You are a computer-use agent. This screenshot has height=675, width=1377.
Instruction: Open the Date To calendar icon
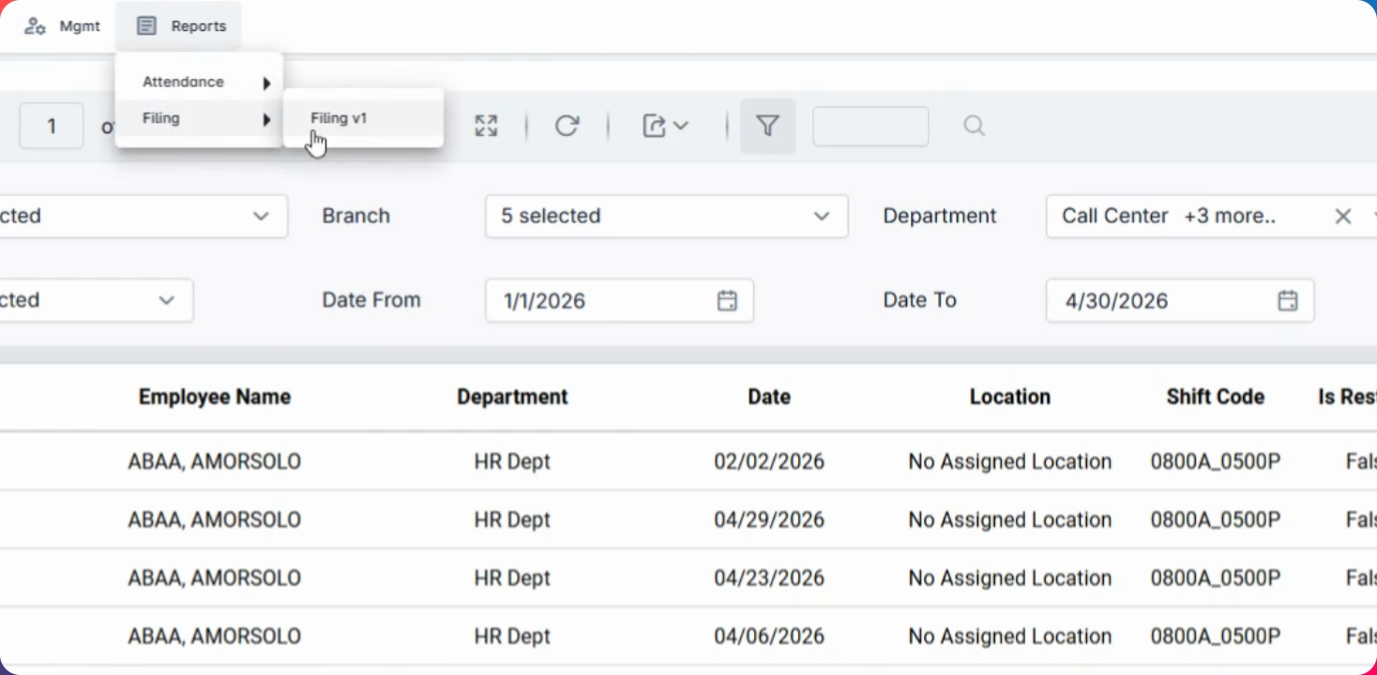[1288, 301]
